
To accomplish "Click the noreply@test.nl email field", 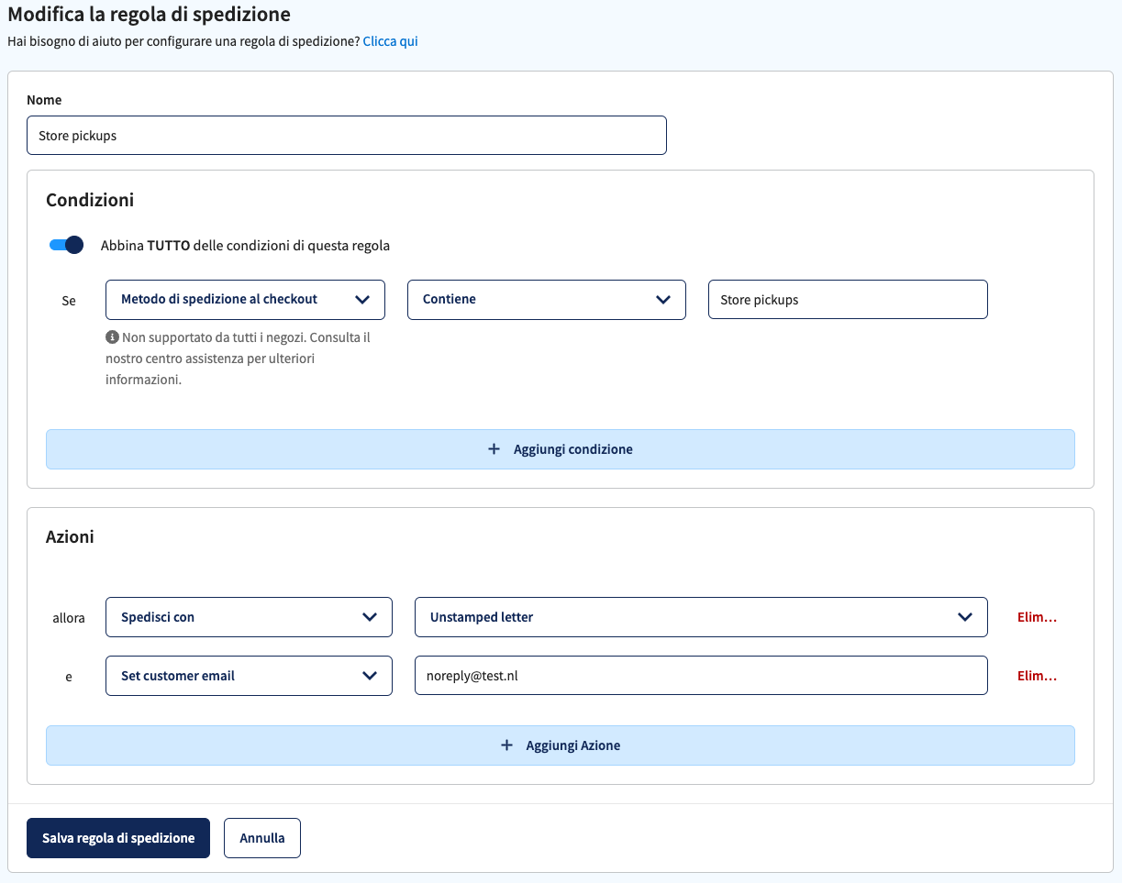I will click(x=701, y=676).
